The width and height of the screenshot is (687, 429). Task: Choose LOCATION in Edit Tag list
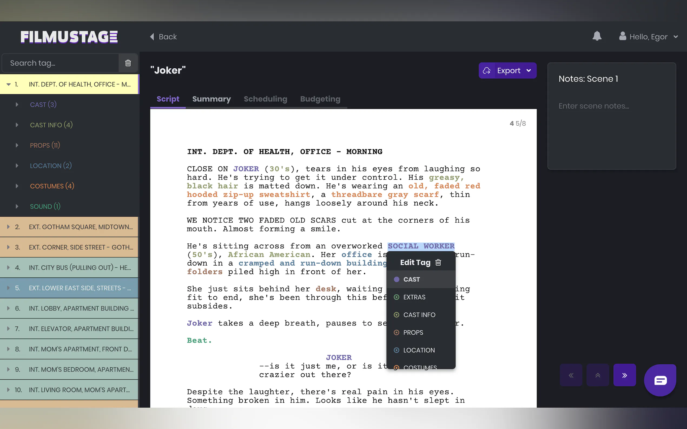(x=419, y=350)
